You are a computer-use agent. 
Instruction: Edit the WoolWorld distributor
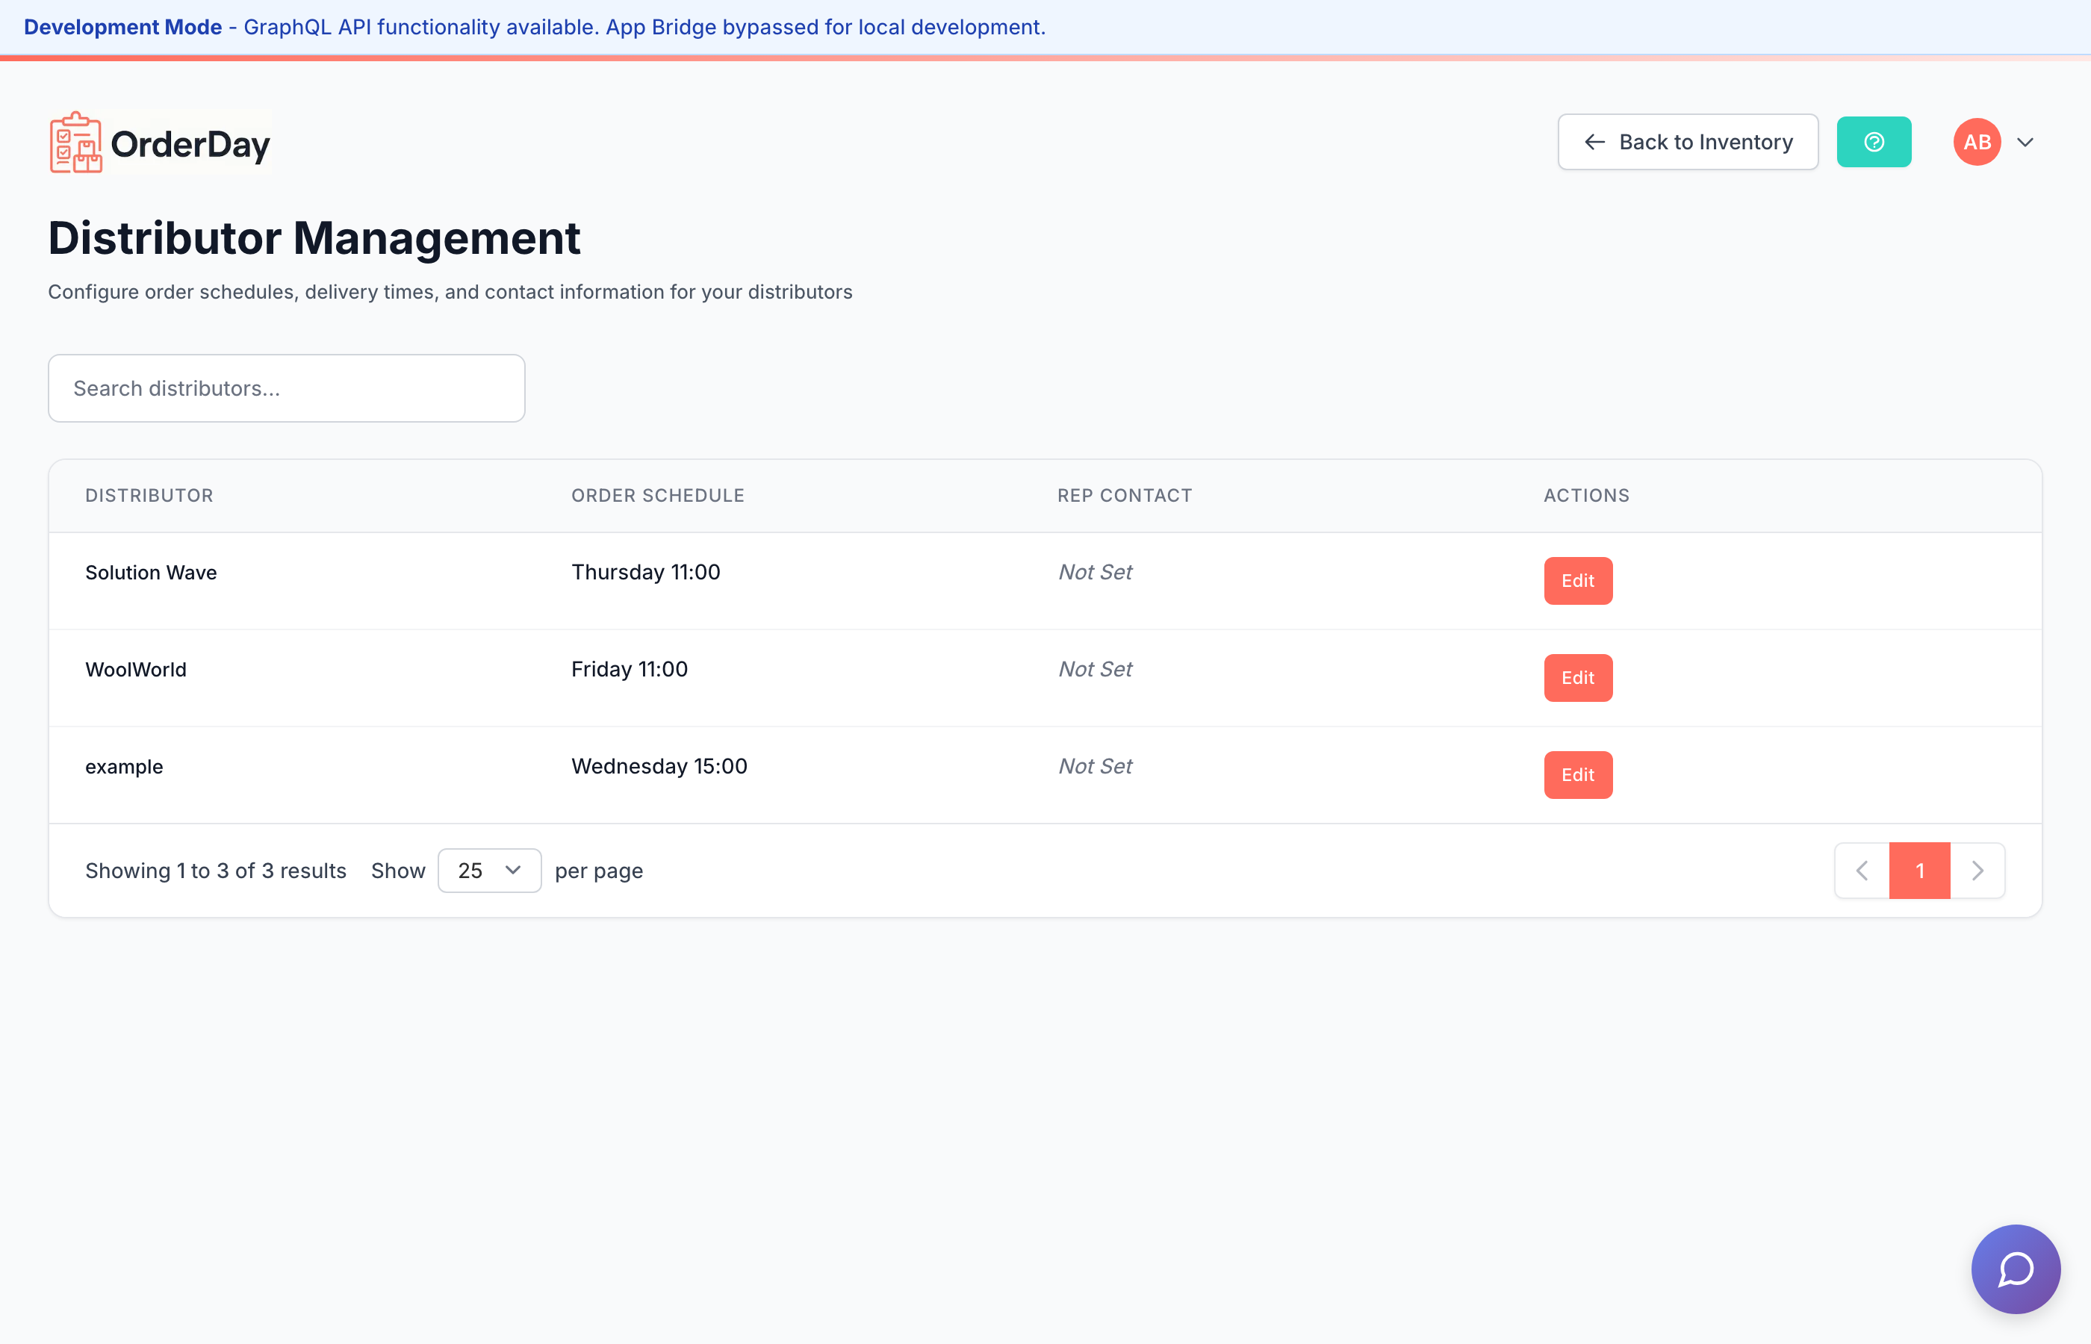(x=1578, y=677)
